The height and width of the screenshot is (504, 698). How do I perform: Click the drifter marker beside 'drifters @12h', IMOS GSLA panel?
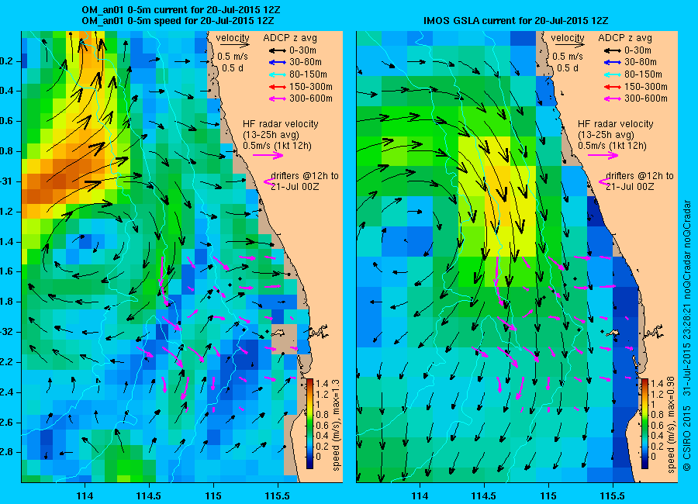point(603,181)
